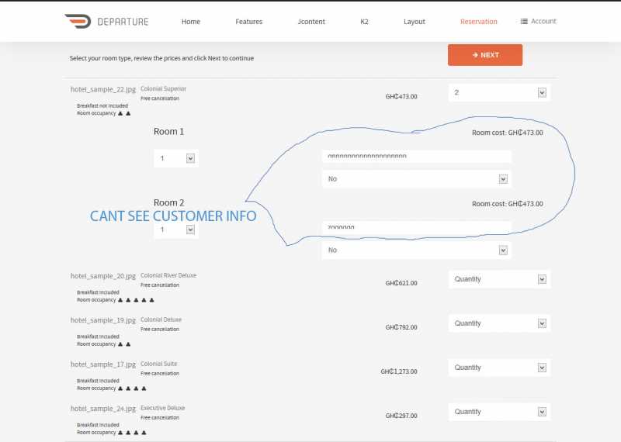The image size is (621, 442).
Task: Open Colonial Superior quantity dropdown
Action: (499, 93)
